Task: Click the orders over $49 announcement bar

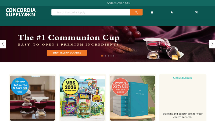Action: click(x=119, y=3)
